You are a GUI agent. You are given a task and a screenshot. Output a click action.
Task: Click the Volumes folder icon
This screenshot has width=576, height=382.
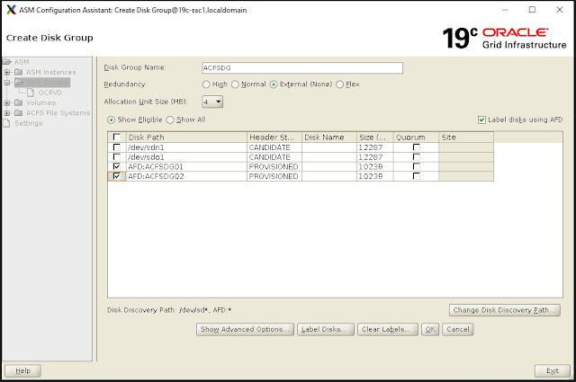tap(19, 102)
